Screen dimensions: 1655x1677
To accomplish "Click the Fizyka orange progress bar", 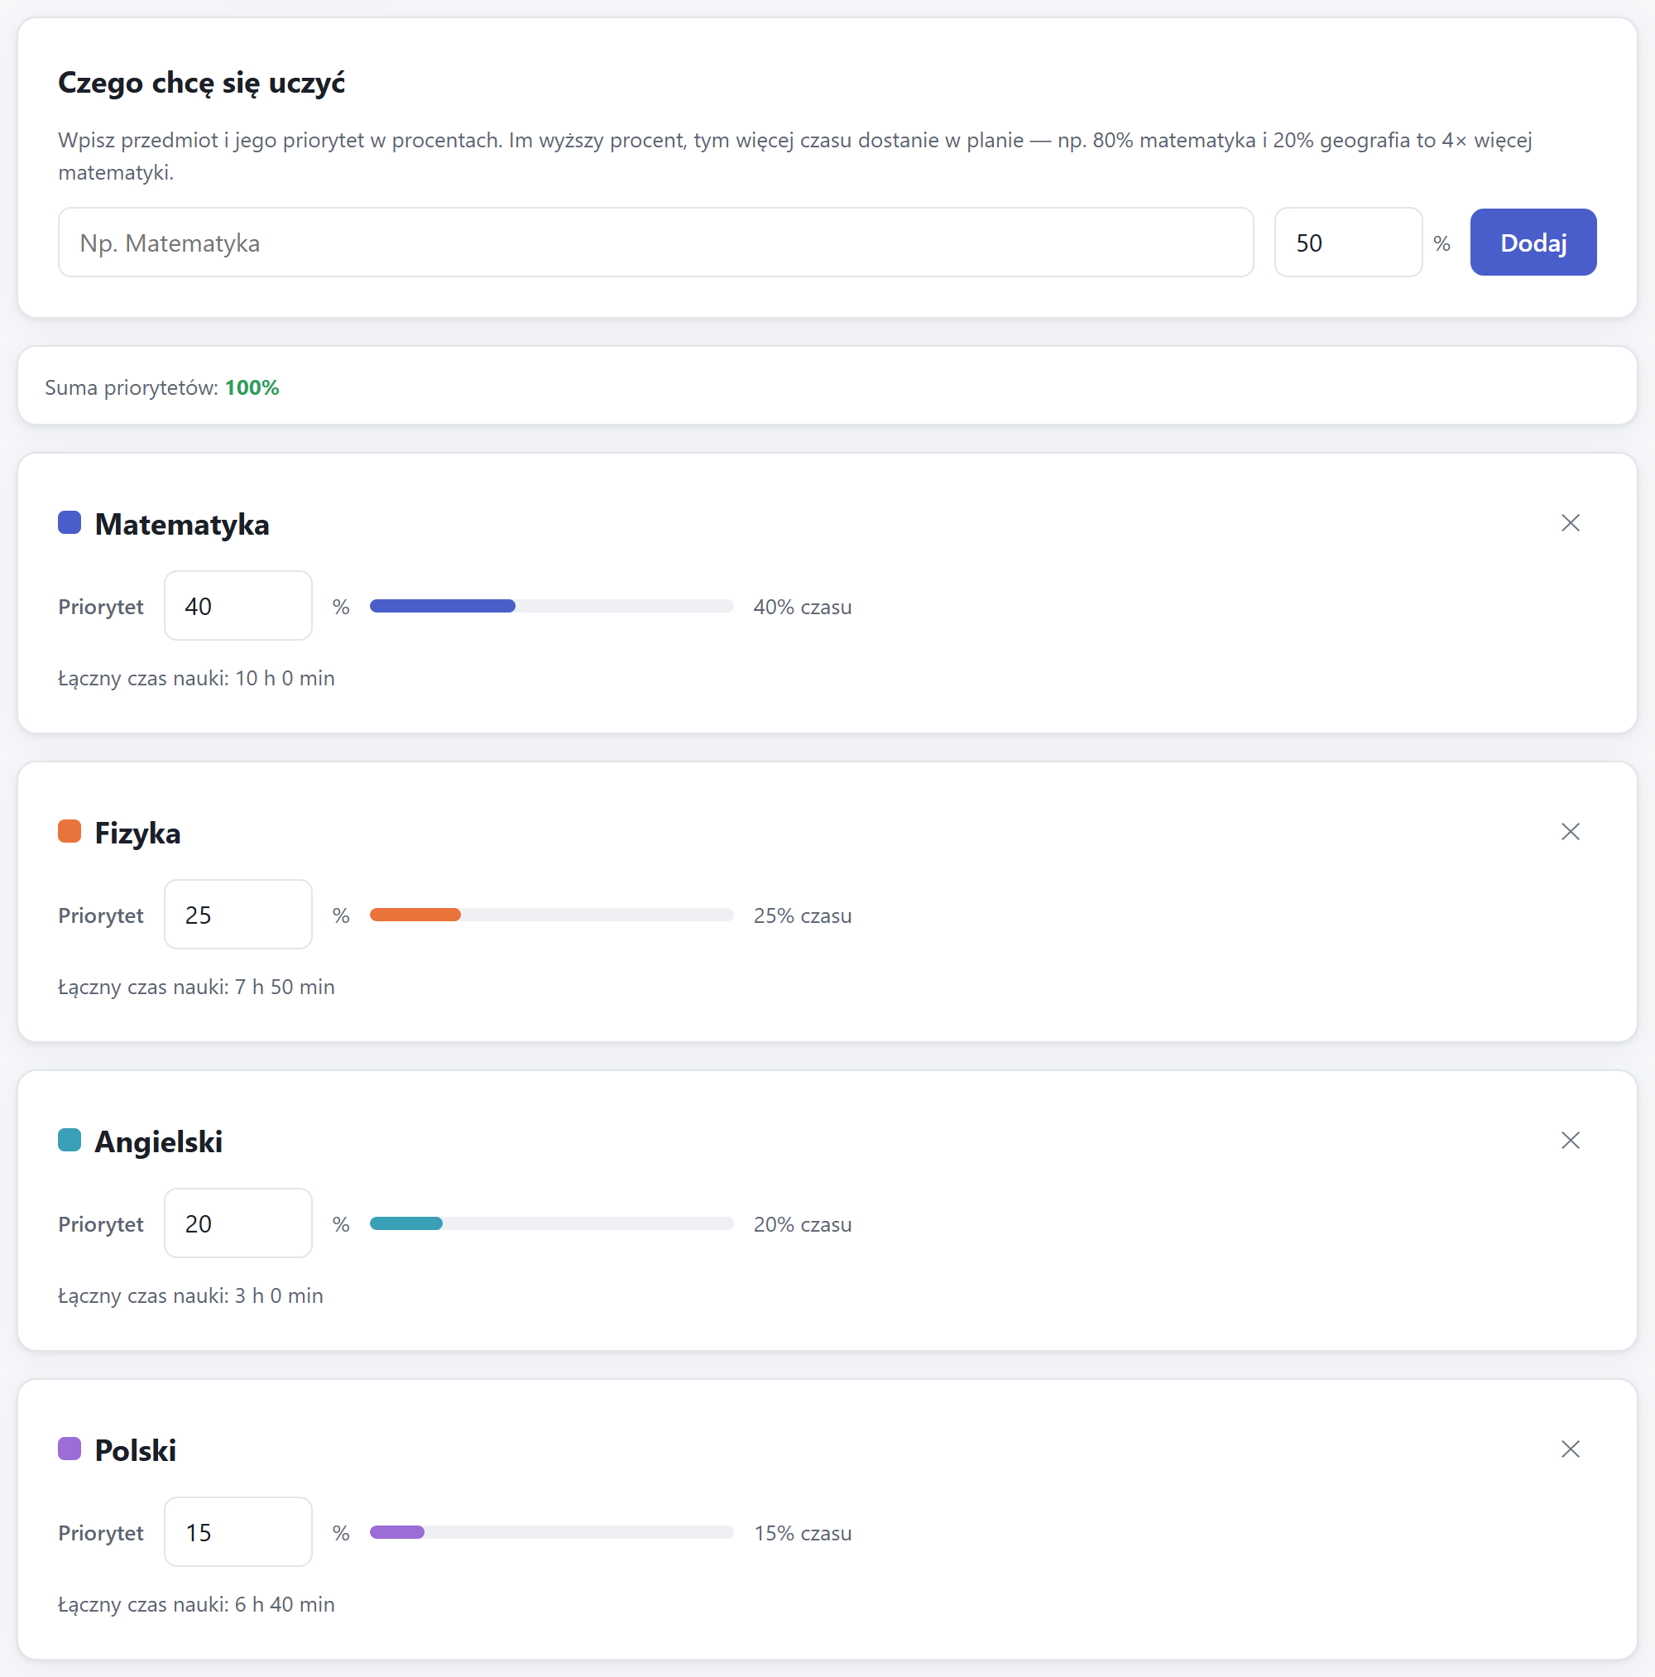I will (552, 914).
